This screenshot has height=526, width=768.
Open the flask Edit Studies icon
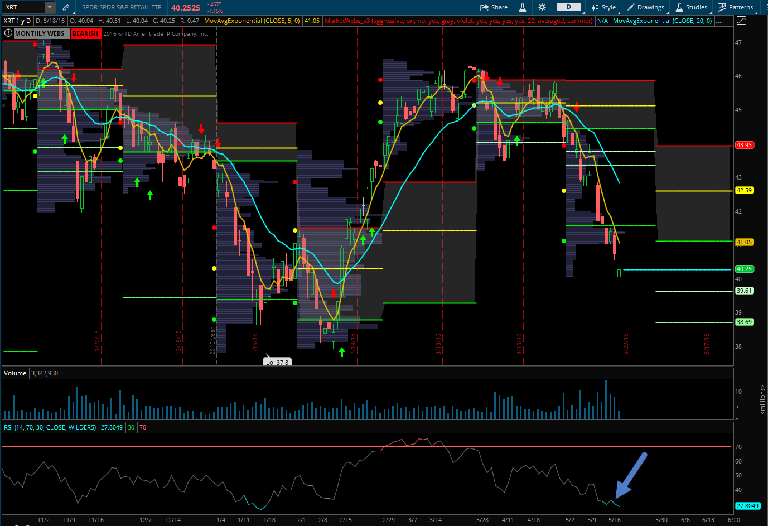tap(523, 7)
